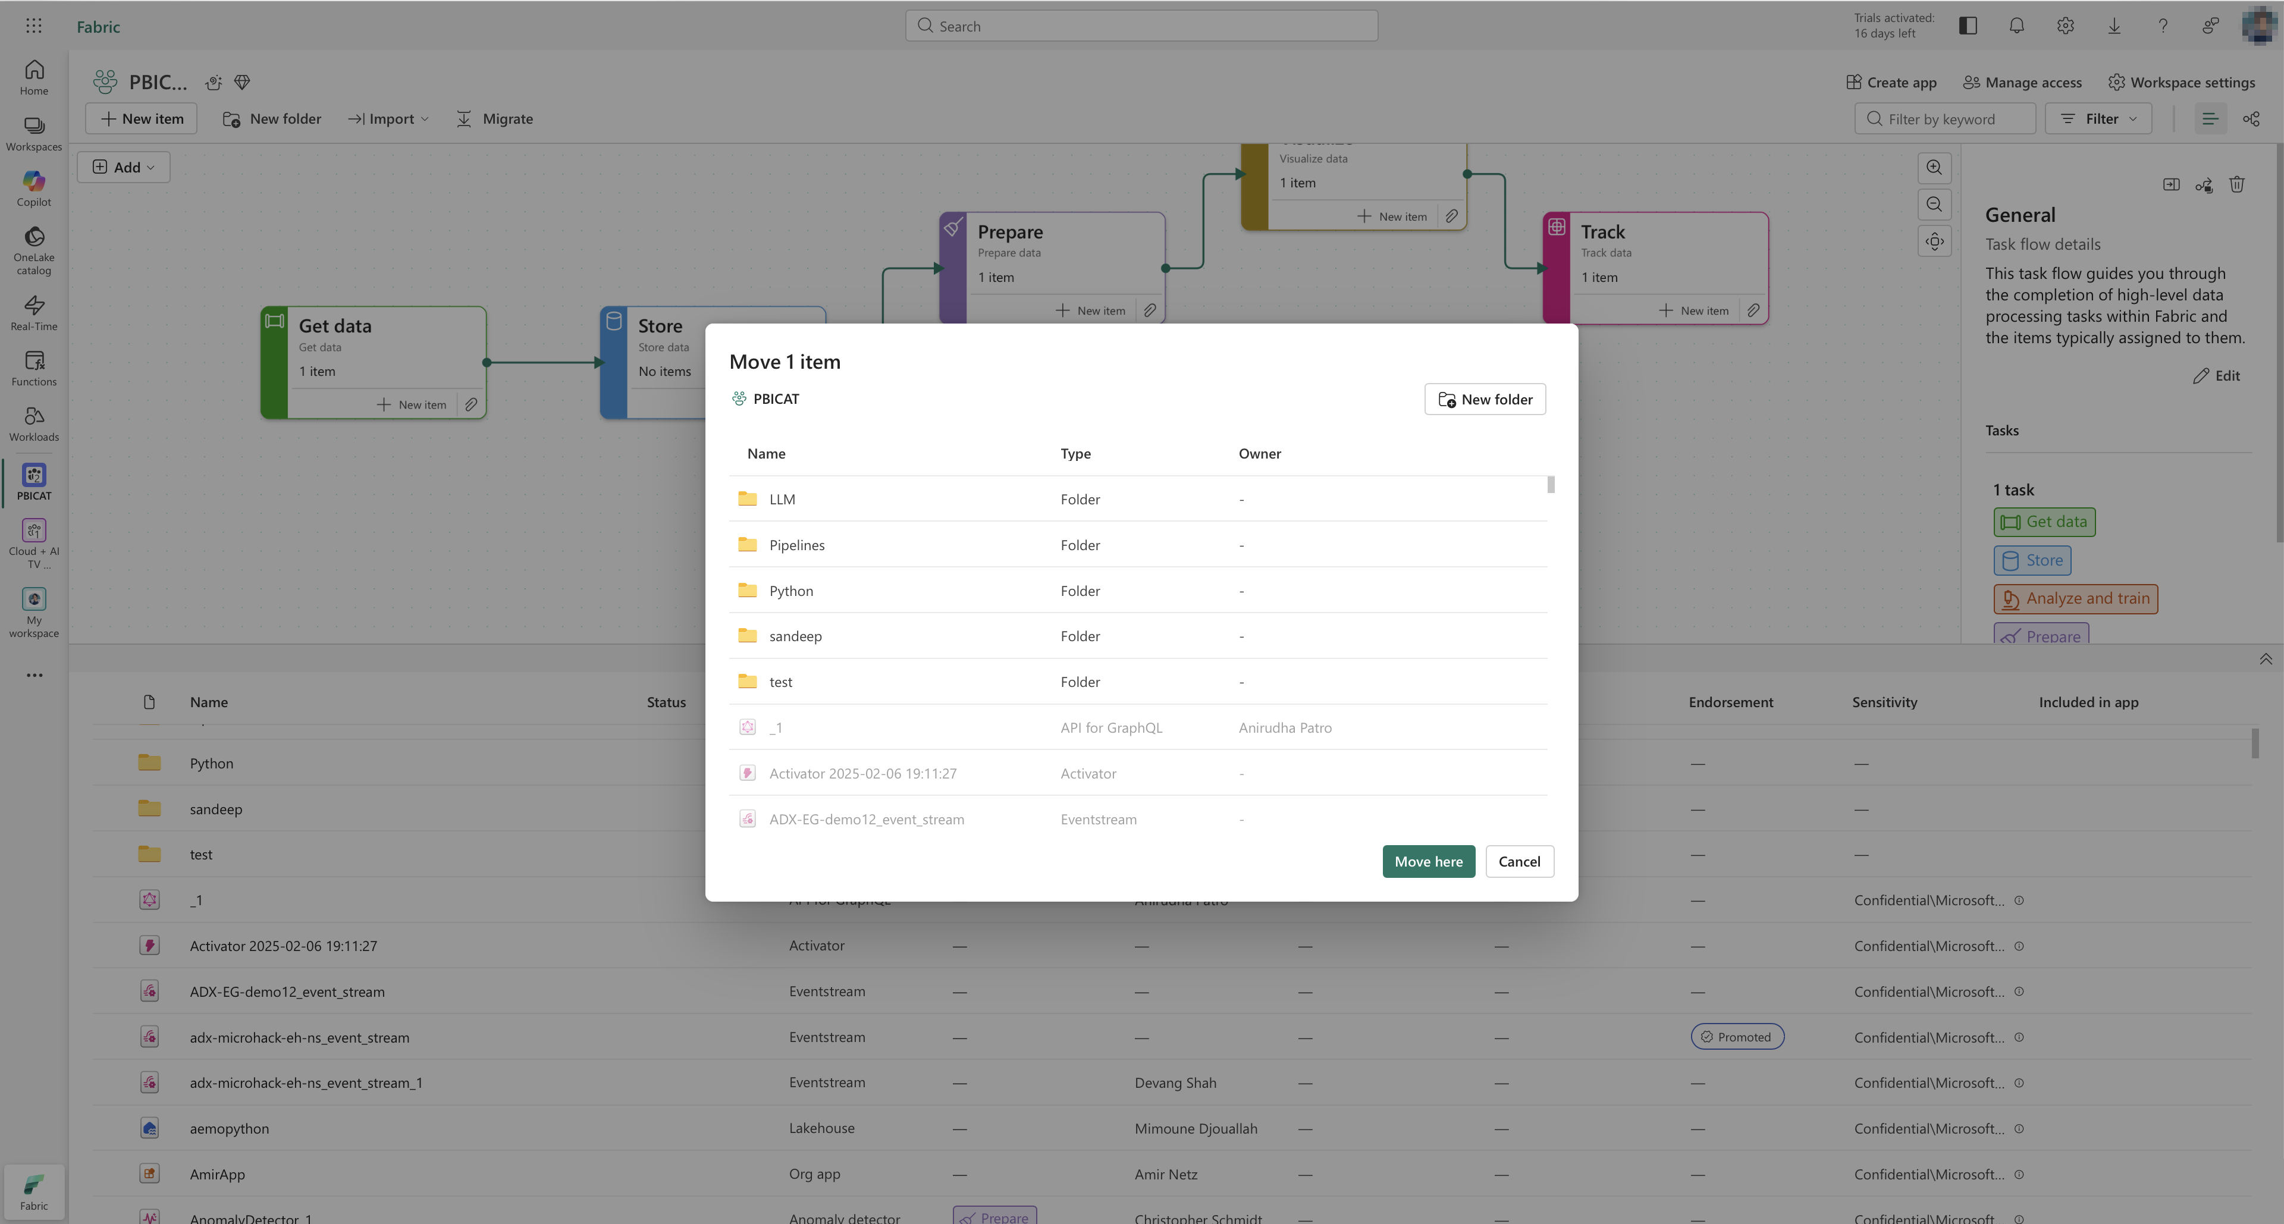Select the PBICAT workspace sidebar icon
This screenshot has height=1224, width=2284.
point(34,482)
